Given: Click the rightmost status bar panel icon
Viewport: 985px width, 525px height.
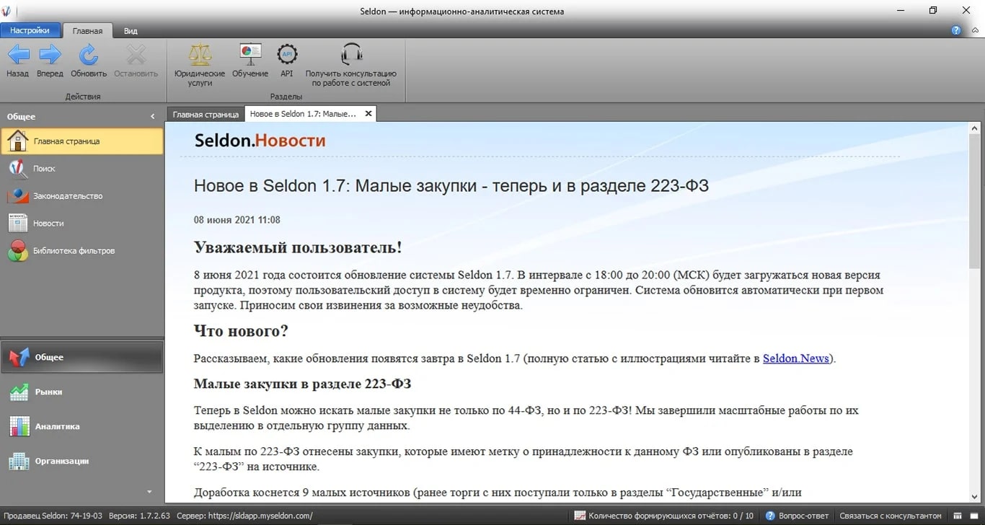Looking at the screenshot, I should click(973, 516).
